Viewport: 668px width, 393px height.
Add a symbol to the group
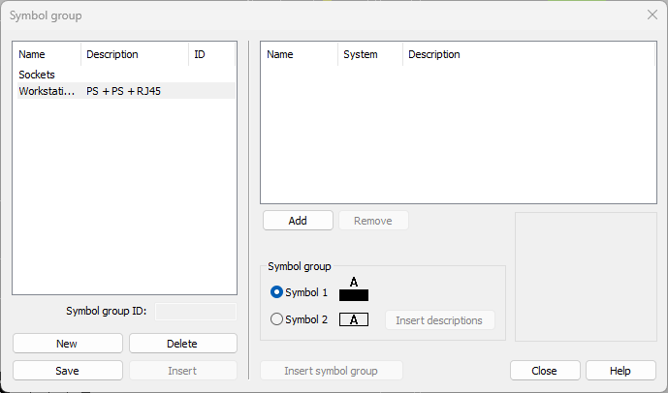pos(298,221)
